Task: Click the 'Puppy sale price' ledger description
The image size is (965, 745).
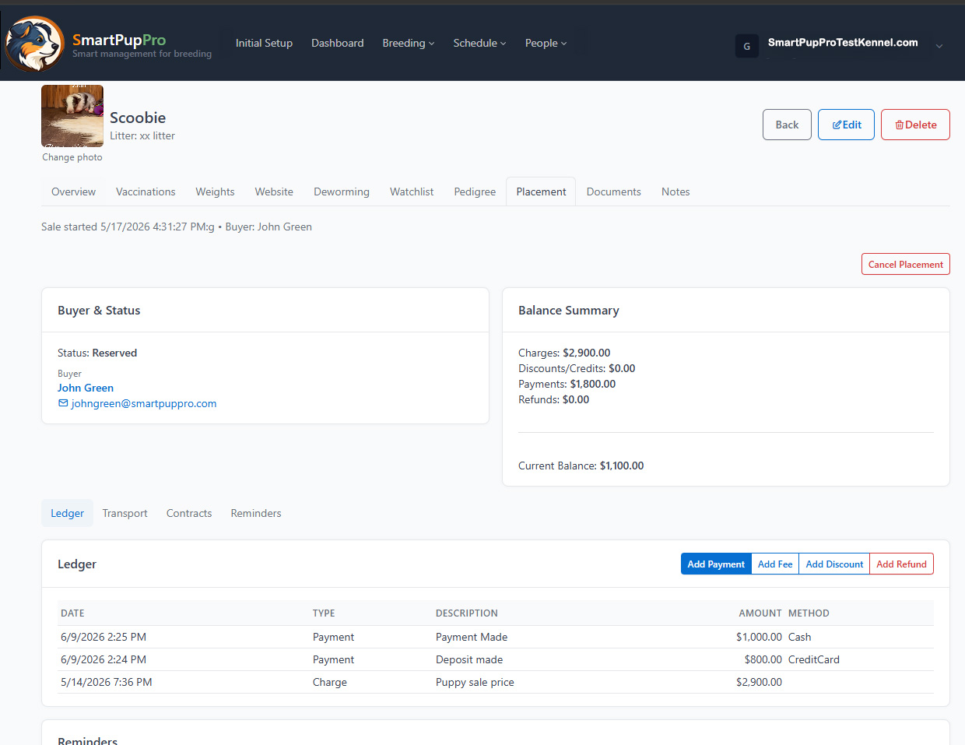Action: pyautogui.click(x=475, y=682)
